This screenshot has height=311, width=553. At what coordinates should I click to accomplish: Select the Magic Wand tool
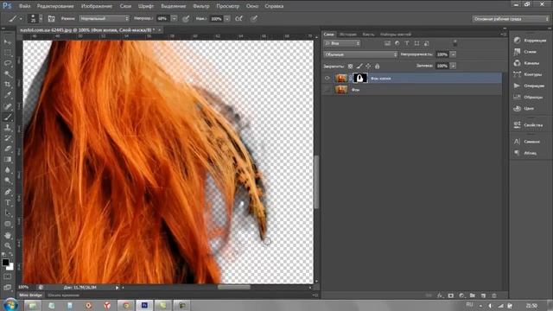click(8, 74)
